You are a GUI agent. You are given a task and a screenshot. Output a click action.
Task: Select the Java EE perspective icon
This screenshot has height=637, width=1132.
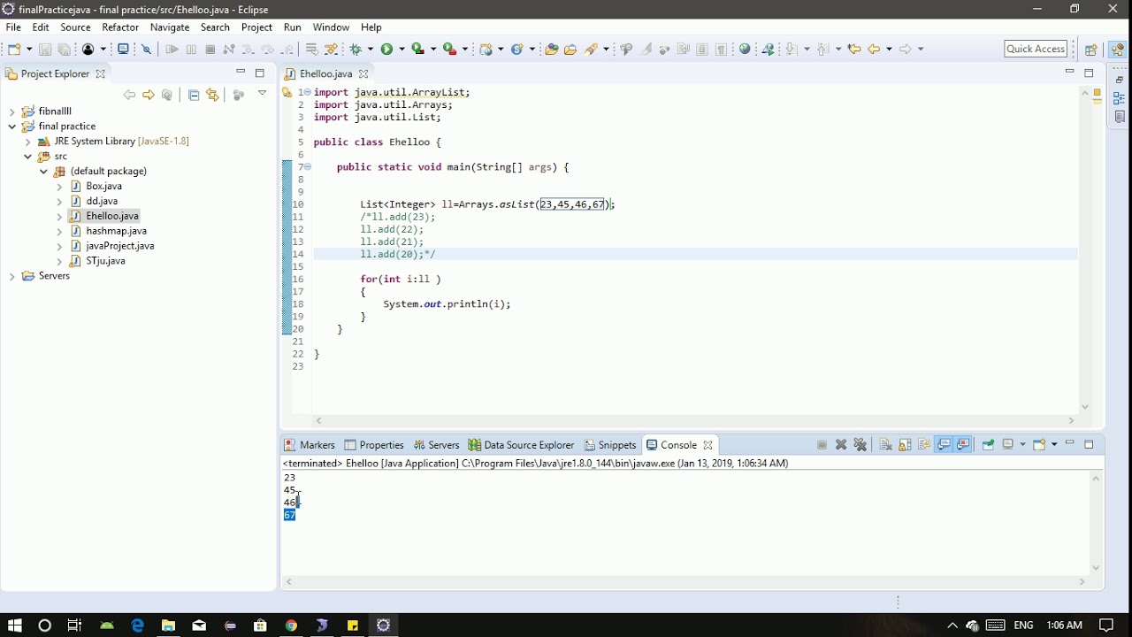1118,50
